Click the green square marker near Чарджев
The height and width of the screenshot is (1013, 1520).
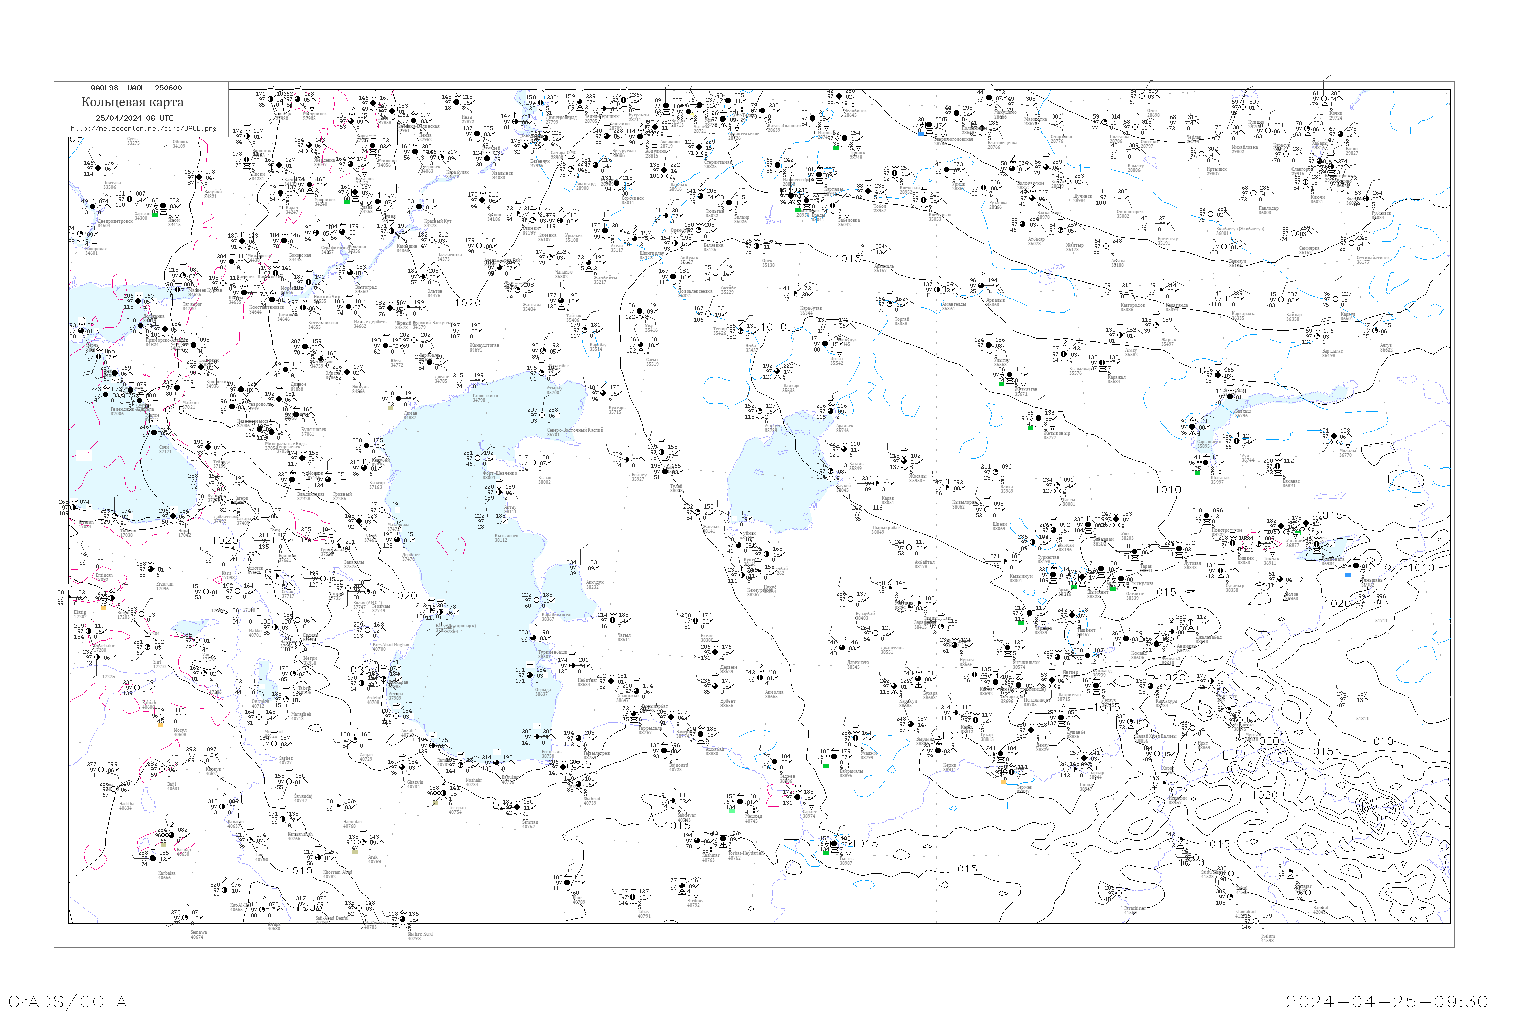pyautogui.click(x=1021, y=624)
